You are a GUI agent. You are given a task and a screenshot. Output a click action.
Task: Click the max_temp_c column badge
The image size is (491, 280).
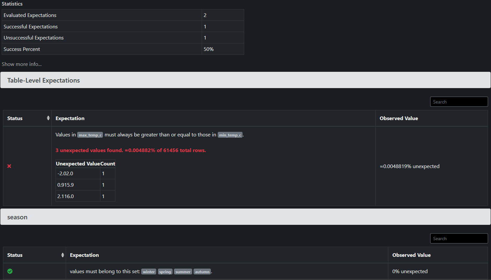(x=90, y=135)
